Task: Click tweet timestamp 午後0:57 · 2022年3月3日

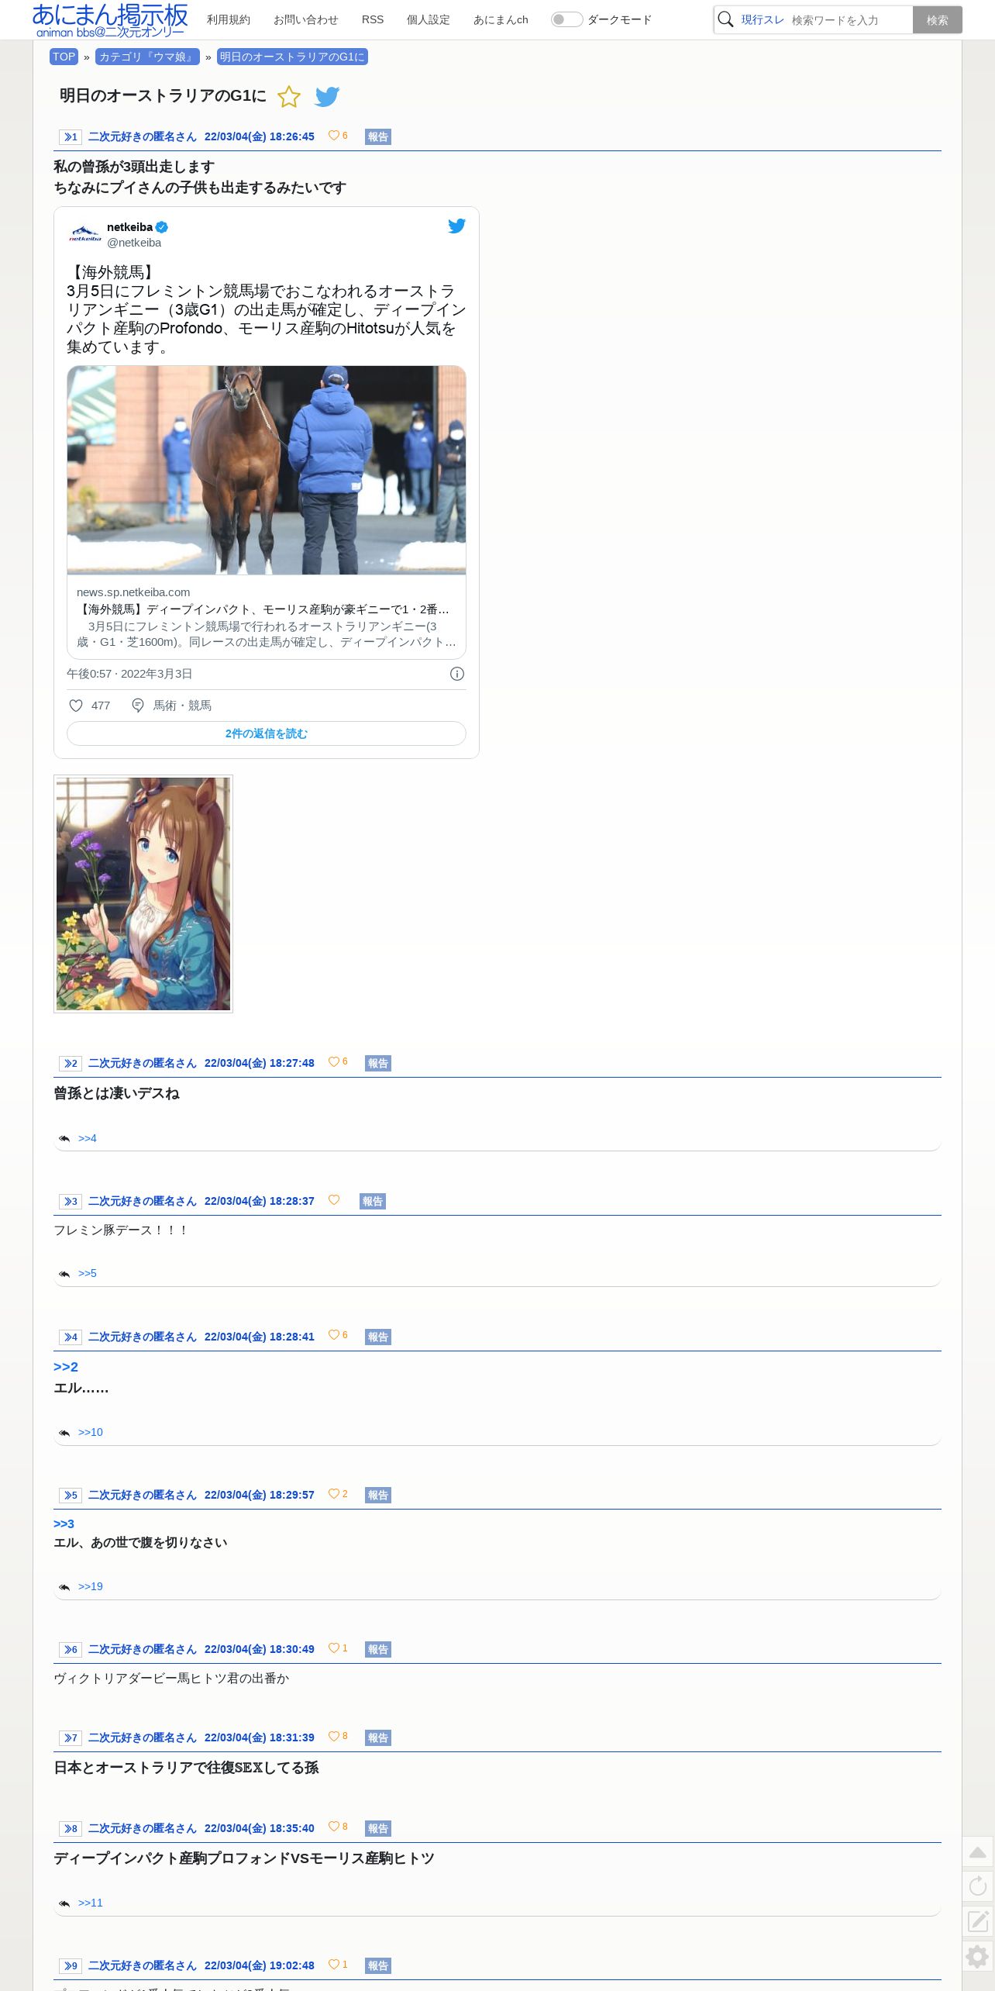Action: pyautogui.click(x=129, y=674)
